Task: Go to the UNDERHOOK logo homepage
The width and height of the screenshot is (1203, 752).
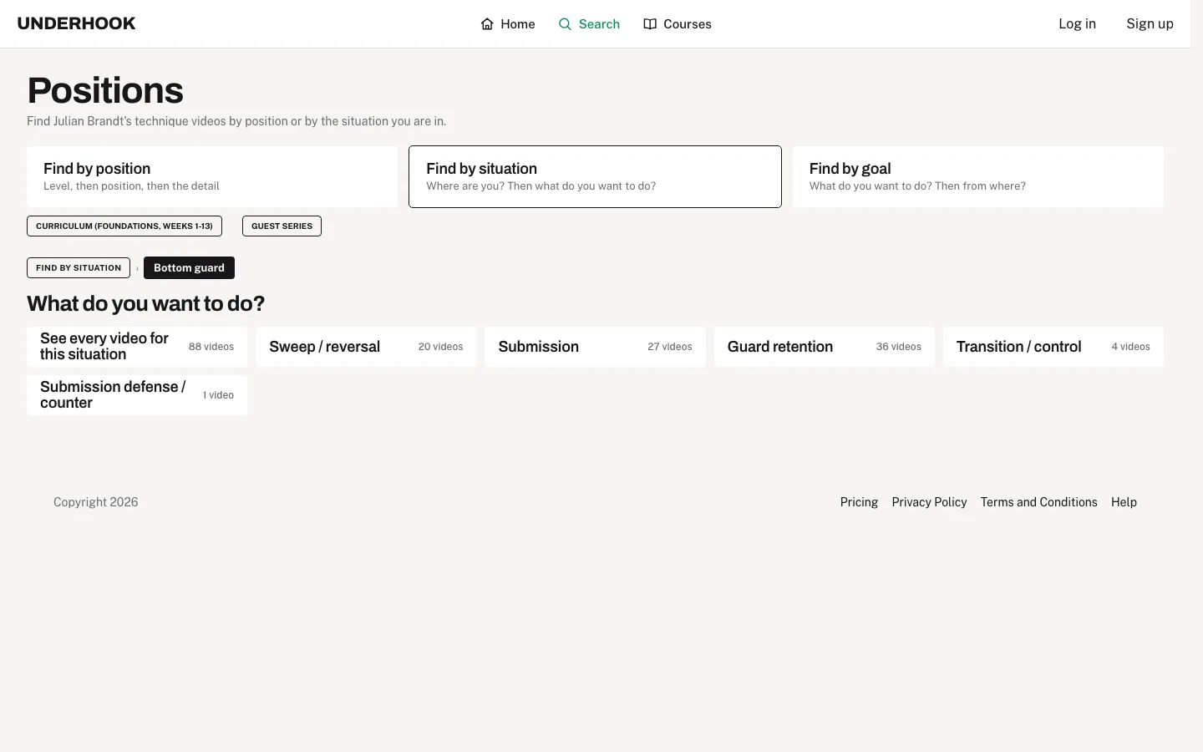Action: pyautogui.click(x=76, y=23)
